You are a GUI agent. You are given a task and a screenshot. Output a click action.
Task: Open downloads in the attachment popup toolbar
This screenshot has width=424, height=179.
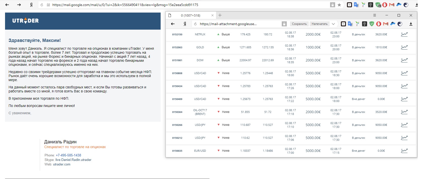411,24
